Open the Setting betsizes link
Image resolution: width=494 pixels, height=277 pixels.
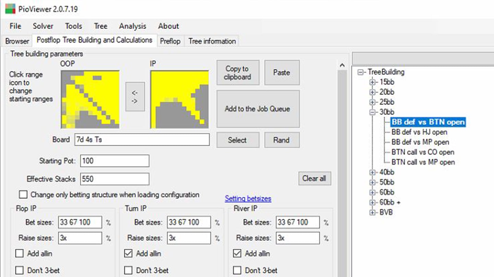tap(248, 199)
